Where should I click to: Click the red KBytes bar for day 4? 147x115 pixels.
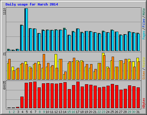pyautogui.click(x=22, y=102)
